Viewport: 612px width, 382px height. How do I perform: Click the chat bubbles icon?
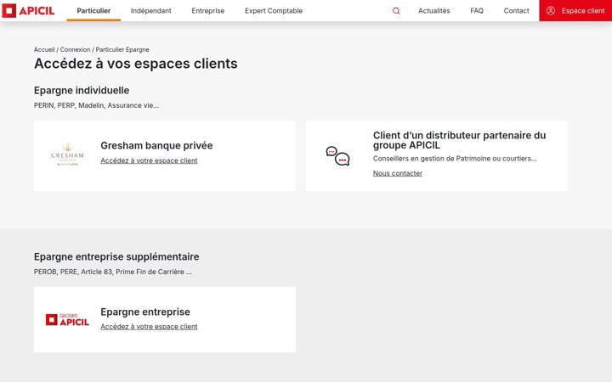click(x=337, y=156)
